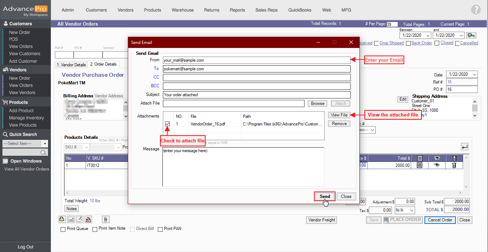Click the email card icon in bottom toolbar
488x252 pixels.
(x=71, y=219)
